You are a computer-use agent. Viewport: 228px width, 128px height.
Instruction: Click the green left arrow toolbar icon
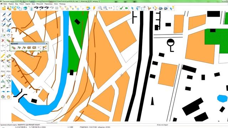[126, 8]
